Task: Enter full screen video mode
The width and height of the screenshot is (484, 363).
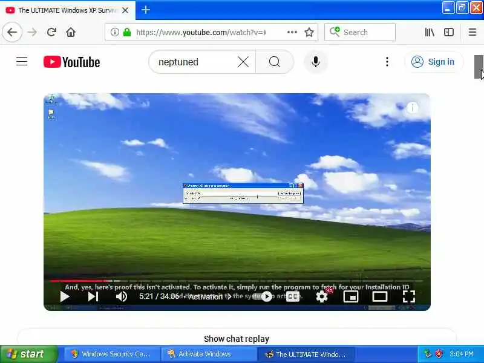Action: (409, 296)
